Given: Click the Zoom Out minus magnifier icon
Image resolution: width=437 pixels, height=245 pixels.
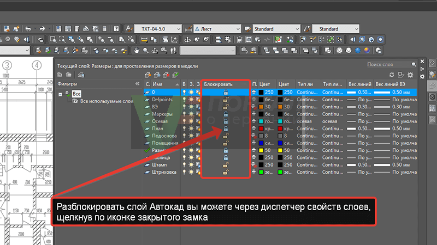Looking at the screenshot, I should [x=110, y=40].
